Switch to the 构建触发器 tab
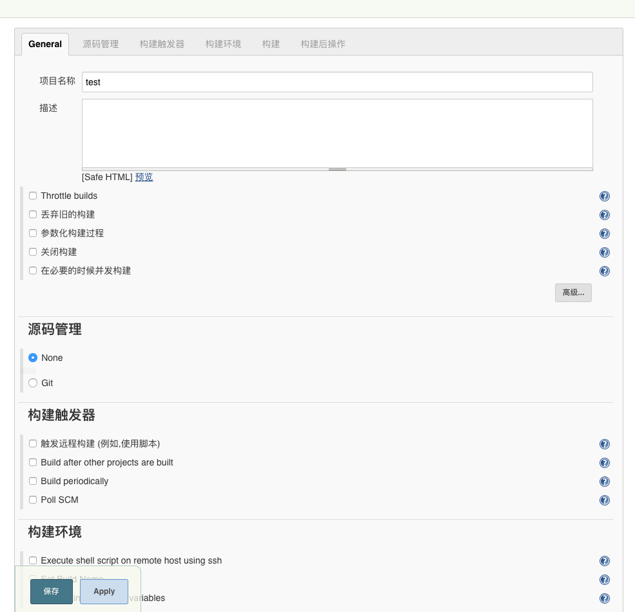This screenshot has height=612, width=635. (162, 44)
